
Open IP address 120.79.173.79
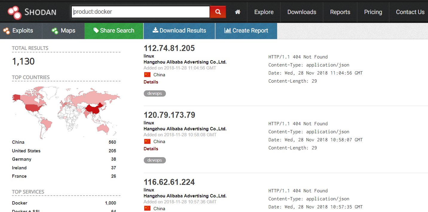click(169, 115)
